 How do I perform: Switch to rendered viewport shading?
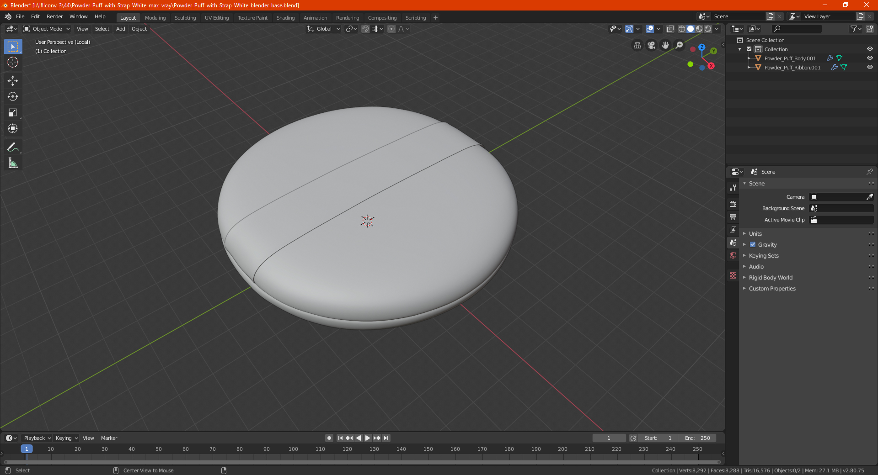pos(708,29)
